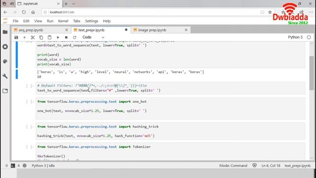This screenshot has height=178, width=316.
Task: Click the Python 3 | Idle status text
Action: click(x=43, y=166)
